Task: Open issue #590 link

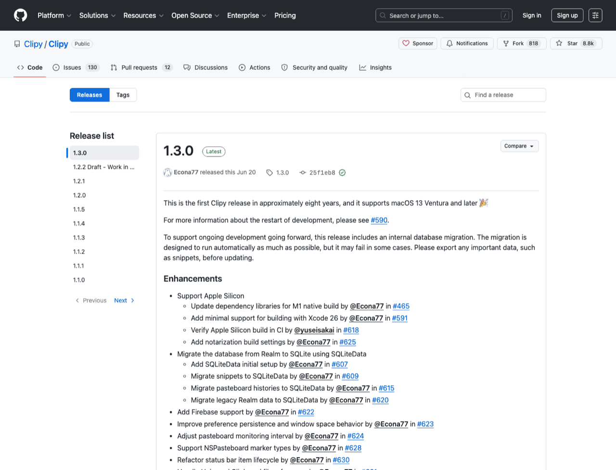Action: (x=379, y=220)
